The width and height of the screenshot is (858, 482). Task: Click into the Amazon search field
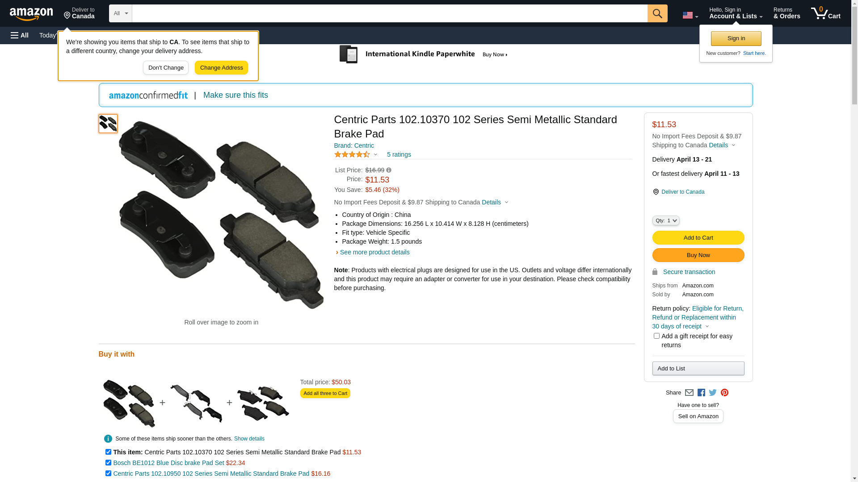pos(389,13)
